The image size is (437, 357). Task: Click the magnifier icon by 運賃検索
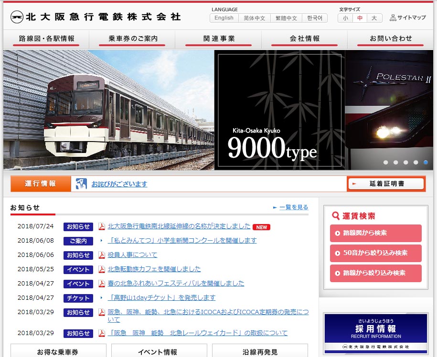coord(336,216)
